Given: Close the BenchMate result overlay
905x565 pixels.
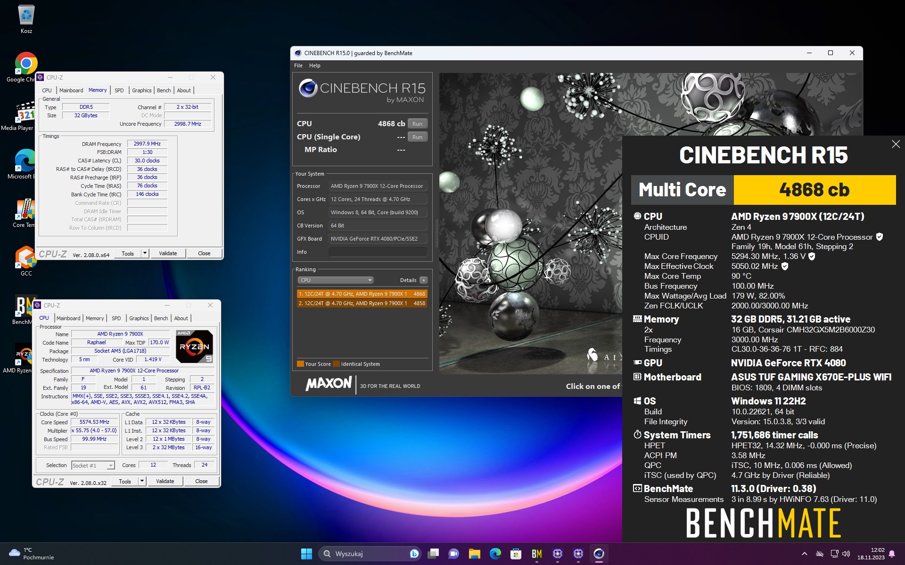Looking at the screenshot, I should click(x=896, y=145).
